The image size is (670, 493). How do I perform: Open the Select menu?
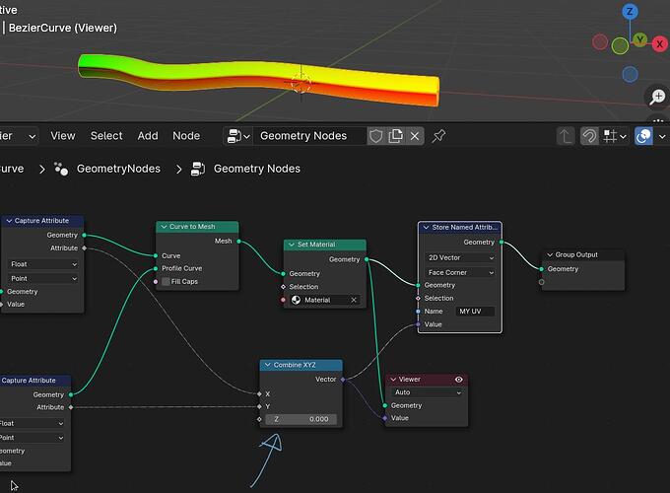coord(106,136)
